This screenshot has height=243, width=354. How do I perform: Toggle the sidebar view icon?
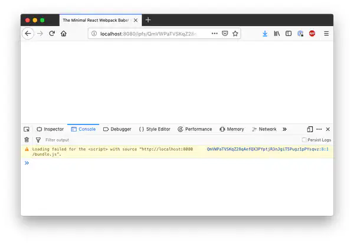click(289, 34)
